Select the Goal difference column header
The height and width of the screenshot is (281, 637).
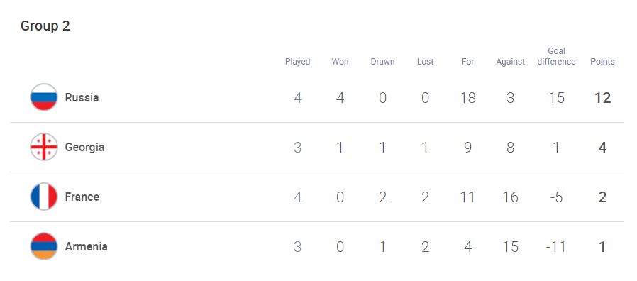pyautogui.click(x=556, y=57)
